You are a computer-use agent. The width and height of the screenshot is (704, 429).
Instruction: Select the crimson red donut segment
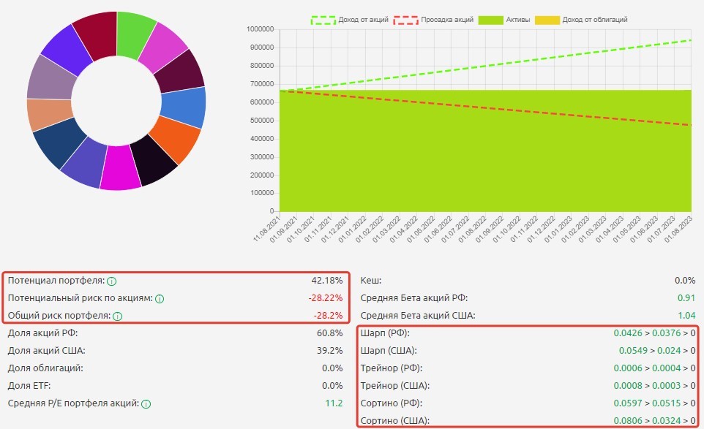click(x=96, y=34)
